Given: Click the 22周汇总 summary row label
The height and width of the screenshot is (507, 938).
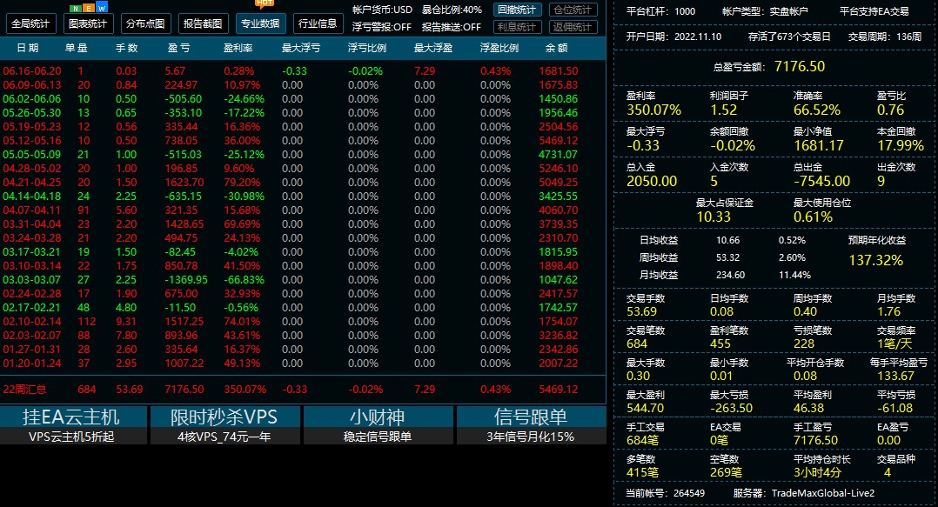Looking at the screenshot, I should point(24,390).
